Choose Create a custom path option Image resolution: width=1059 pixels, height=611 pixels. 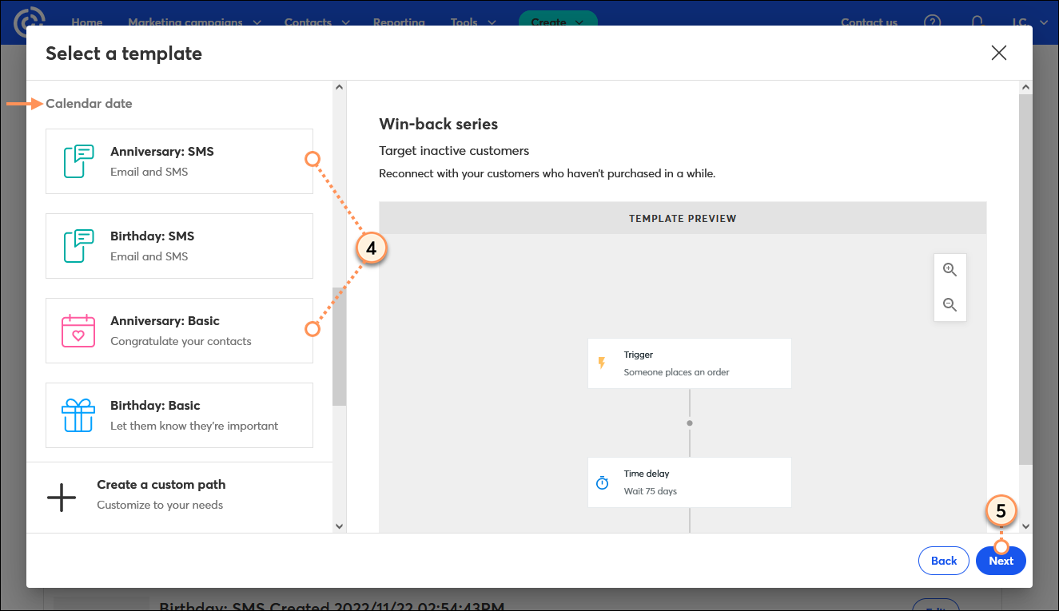[179, 498]
